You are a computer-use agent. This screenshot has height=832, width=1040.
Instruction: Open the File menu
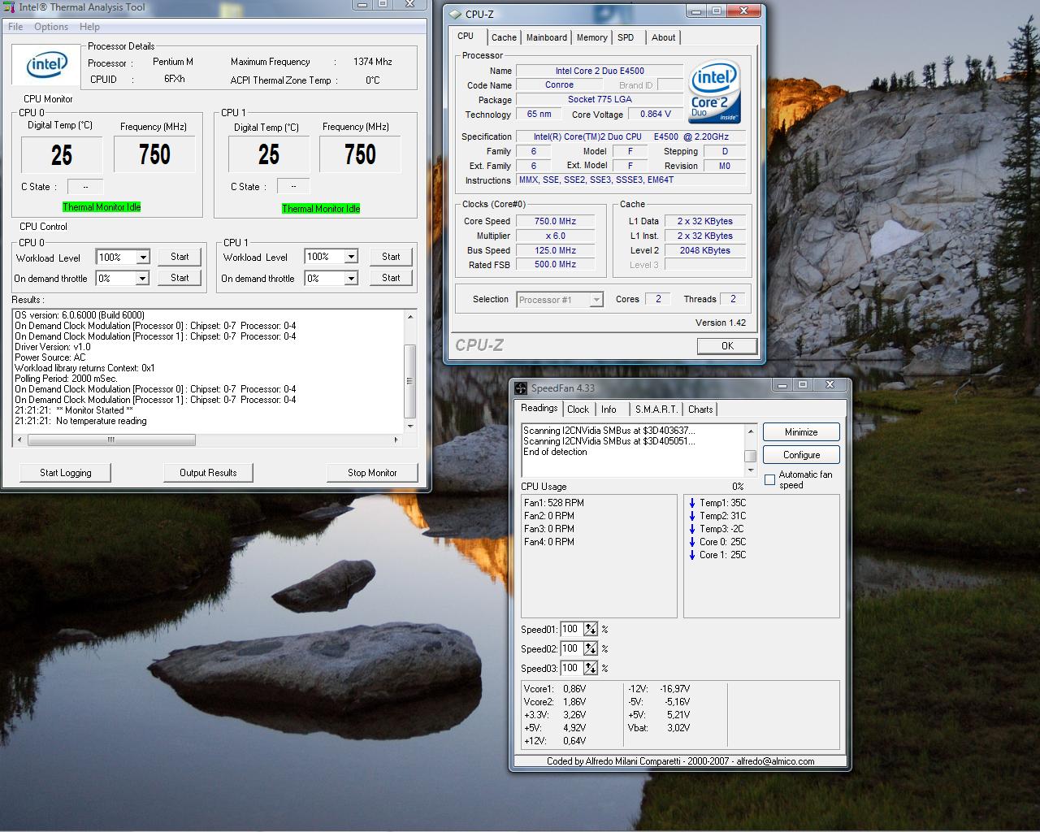pos(15,27)
